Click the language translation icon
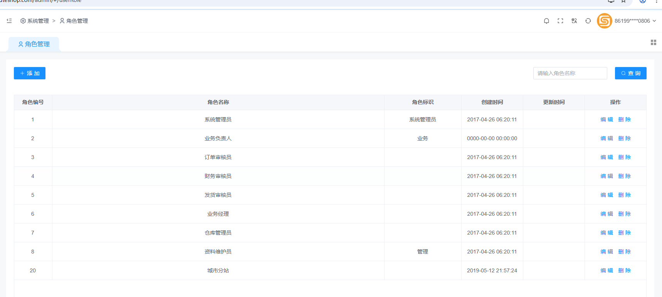 (574, 21)
